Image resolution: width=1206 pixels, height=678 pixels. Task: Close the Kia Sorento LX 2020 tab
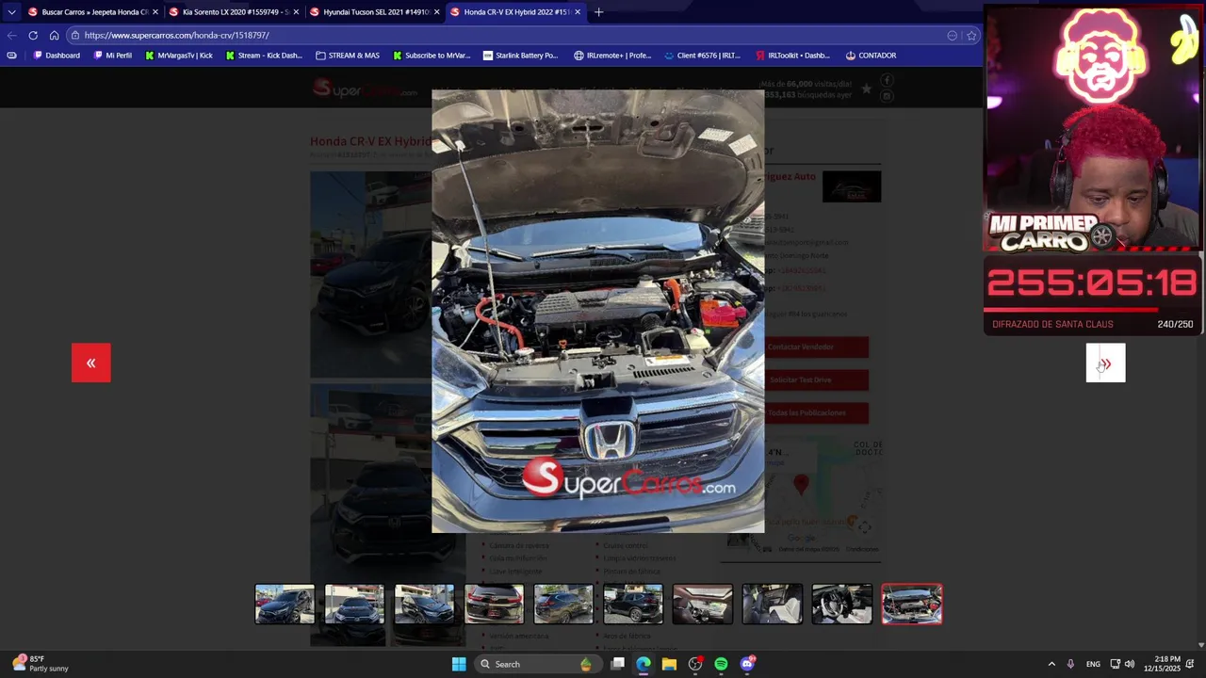point(296,12)
